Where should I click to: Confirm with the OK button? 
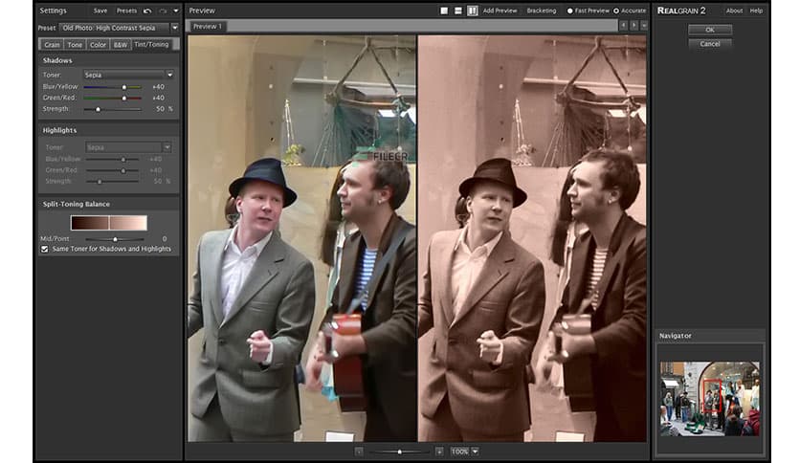coord(710,30)
